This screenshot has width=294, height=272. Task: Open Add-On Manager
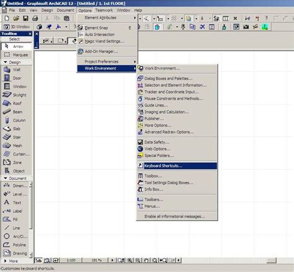point(107,52)
